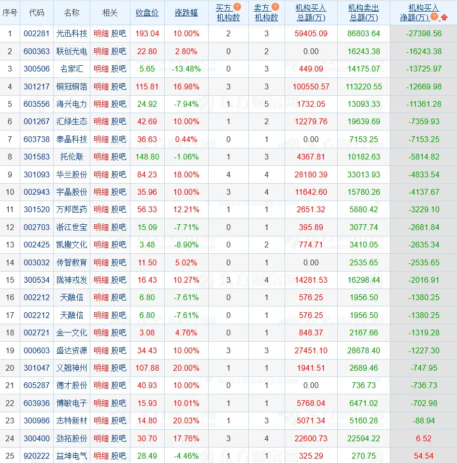The width and height of the screenshot is (457, 463).
Task: Sort table by 收盘价 column
Action: coord(147,13)
